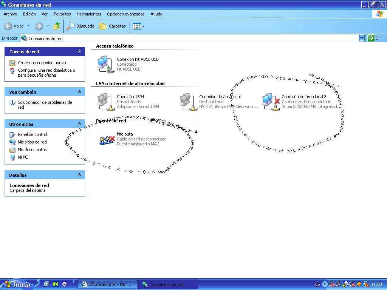Screen dimensions: 387x290
Task: Click the taskbar clock showing 11:03
Action: [377, 285]
